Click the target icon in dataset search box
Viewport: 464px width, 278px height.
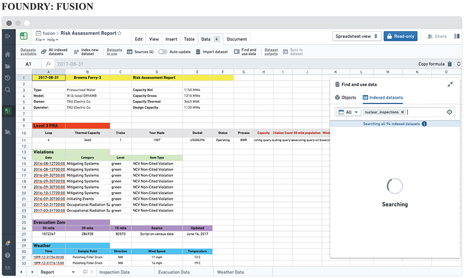click(450, 112)
